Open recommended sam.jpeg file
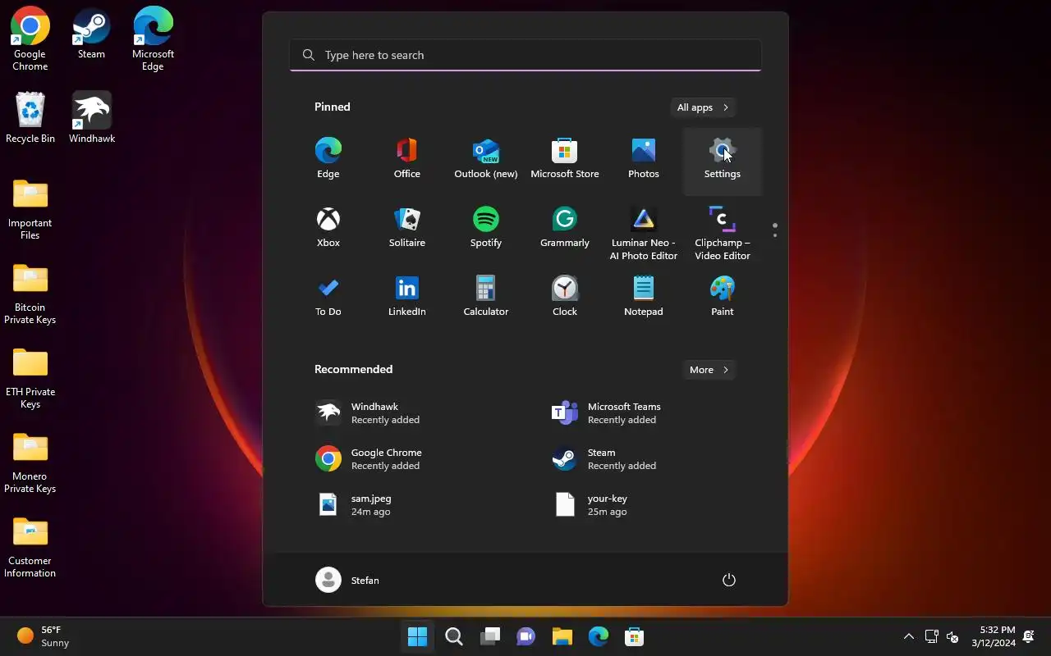Viewport: 1051px width, 656px height. [x=407, y=505]
